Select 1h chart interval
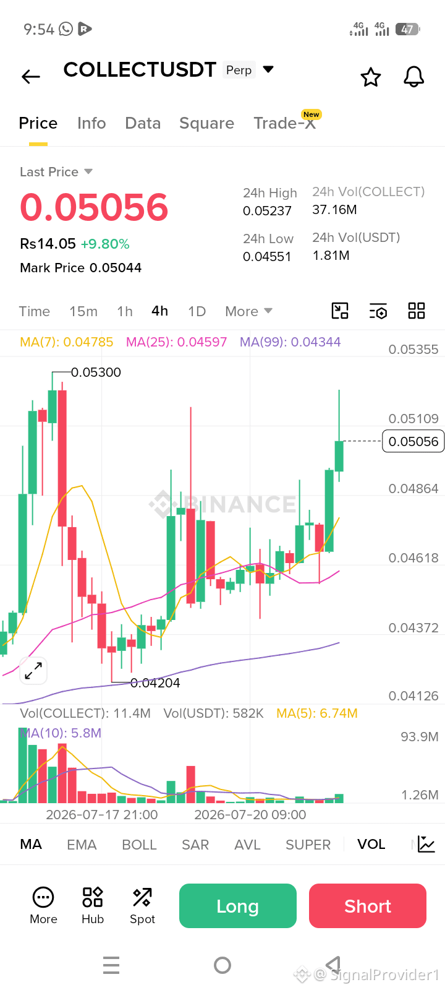Screen dimensions: 445x990 [x=125, y=311]
